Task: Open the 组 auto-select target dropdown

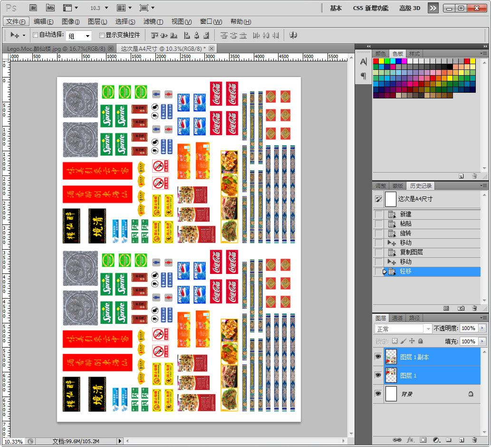Action: click(79, 36)
